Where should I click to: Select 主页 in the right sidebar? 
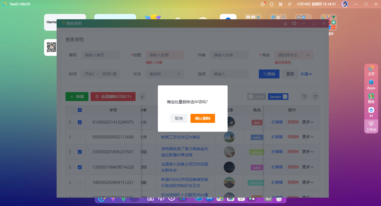[x=371, y=71]
